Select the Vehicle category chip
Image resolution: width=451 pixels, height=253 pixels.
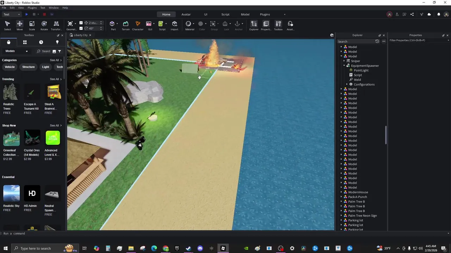click(10, 67)
